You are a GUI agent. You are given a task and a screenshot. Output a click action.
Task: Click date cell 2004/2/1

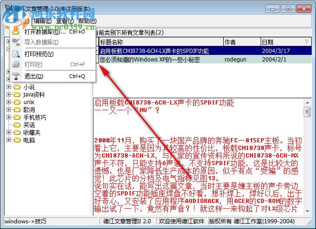pos(274,60)
